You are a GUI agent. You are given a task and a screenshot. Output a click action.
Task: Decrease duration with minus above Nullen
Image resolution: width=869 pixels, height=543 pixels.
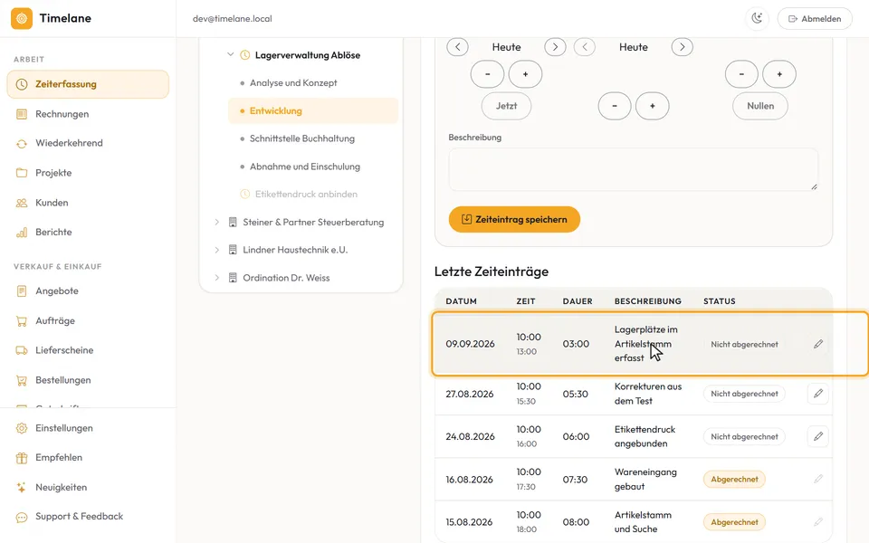coord(741,74)
